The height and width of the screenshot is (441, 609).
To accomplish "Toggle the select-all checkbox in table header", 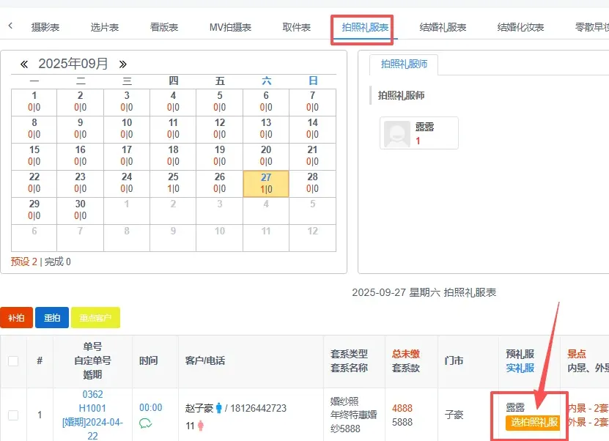I will 13,360.
